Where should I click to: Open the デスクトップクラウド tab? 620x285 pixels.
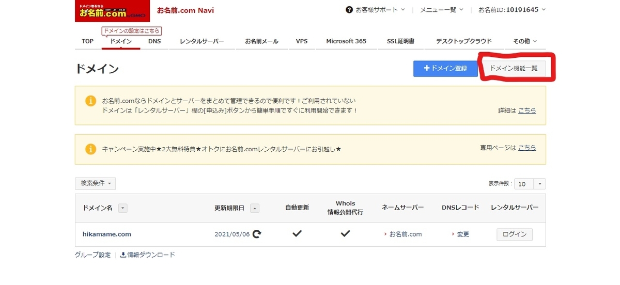point(464,41)
